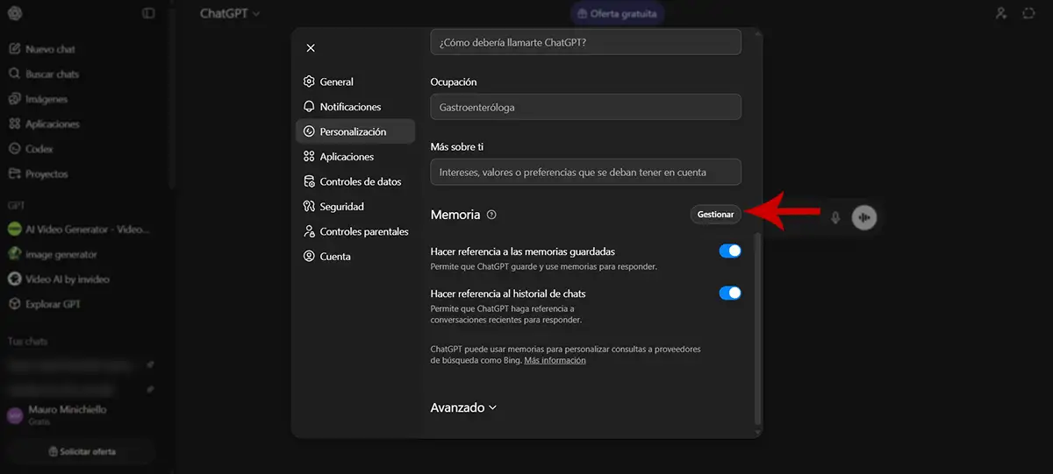The image size is (1053, 474).
Task: Open the ChatGPT model dropdown
Action: tap(230, 13)
